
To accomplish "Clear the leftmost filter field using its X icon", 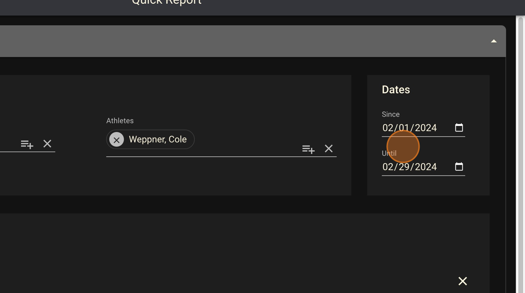I will pyautogui.click(x=47, y=144).
